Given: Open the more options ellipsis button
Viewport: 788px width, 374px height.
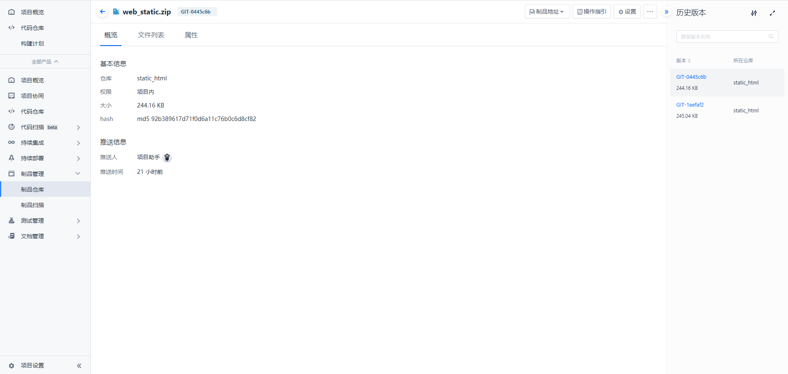Looking at the screenshot, I should coord(650,11).
